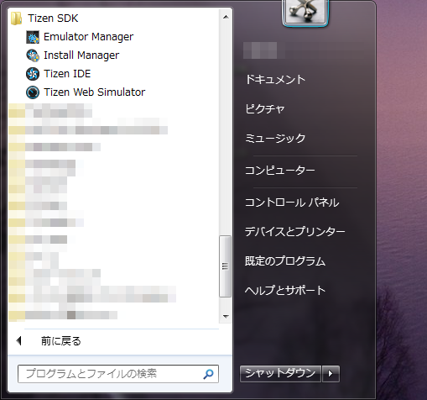The image size is (427, 400).
Task: Expand the shutdown options arrow
Action: tap(331, 374)
